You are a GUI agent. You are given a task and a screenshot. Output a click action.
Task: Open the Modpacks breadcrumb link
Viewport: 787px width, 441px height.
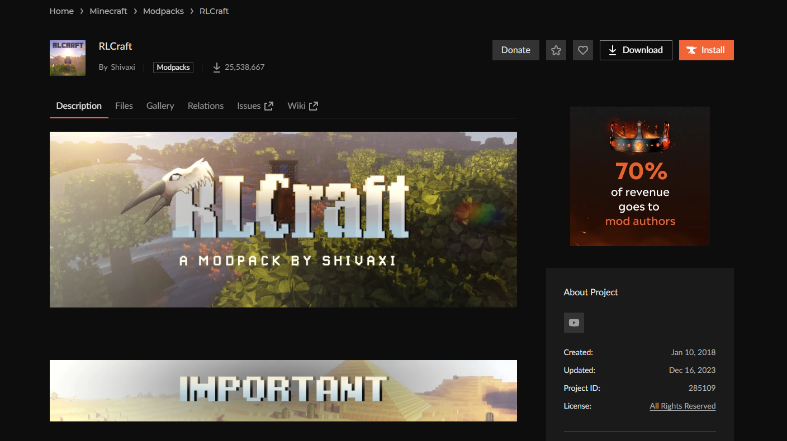(163, 11)
